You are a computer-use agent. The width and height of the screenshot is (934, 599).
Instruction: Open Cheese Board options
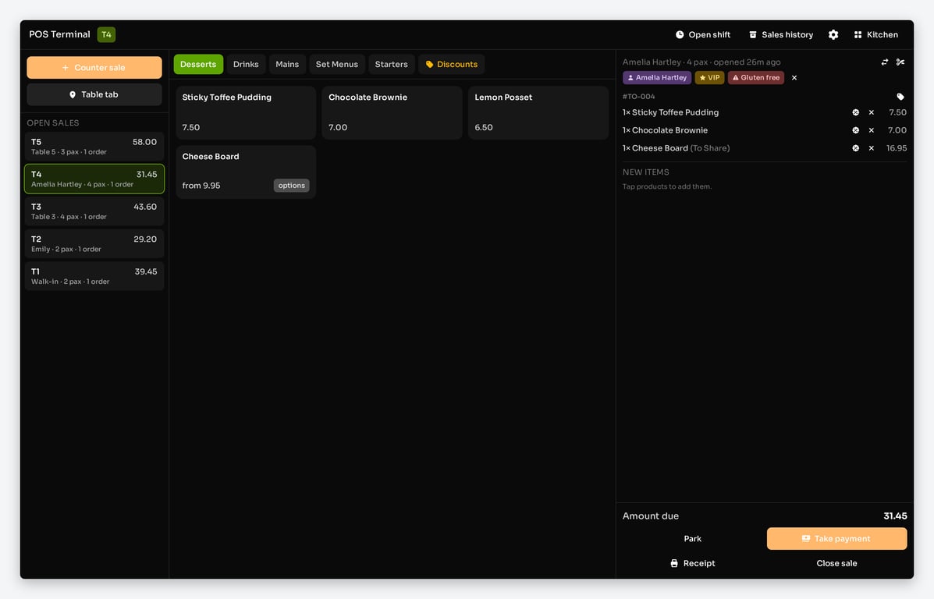point(291,185)
